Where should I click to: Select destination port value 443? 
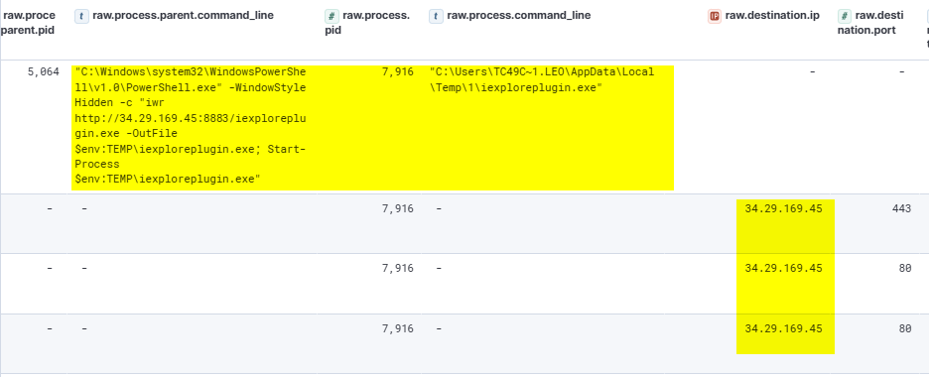pyautogui.click(x=901, y=208)
